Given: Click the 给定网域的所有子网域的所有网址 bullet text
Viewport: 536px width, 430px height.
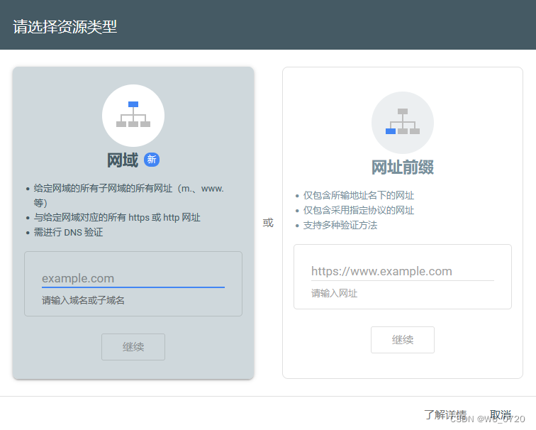Looking at the screenshot, I should pos(128,196).
